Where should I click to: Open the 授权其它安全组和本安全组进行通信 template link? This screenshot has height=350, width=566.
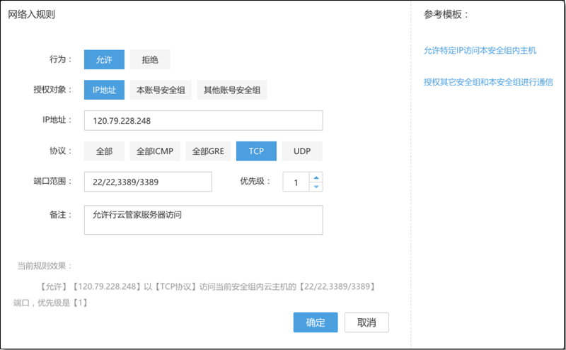(x=487, y=82)
